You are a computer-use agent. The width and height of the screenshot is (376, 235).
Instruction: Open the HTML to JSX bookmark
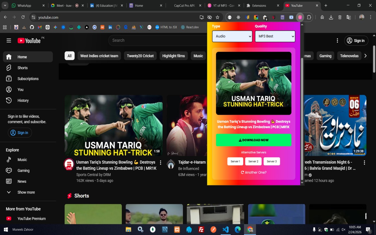[166, 27]
